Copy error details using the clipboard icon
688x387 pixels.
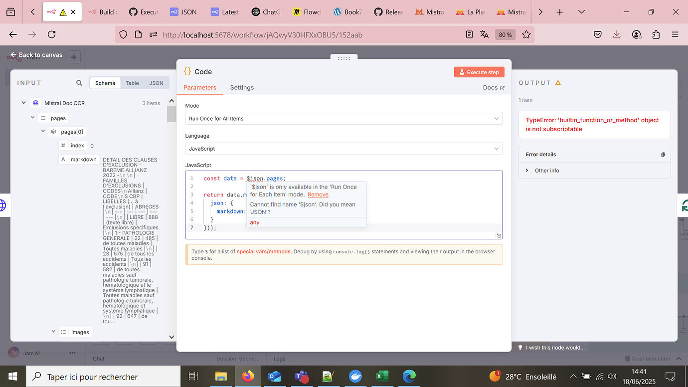point(663,154)
